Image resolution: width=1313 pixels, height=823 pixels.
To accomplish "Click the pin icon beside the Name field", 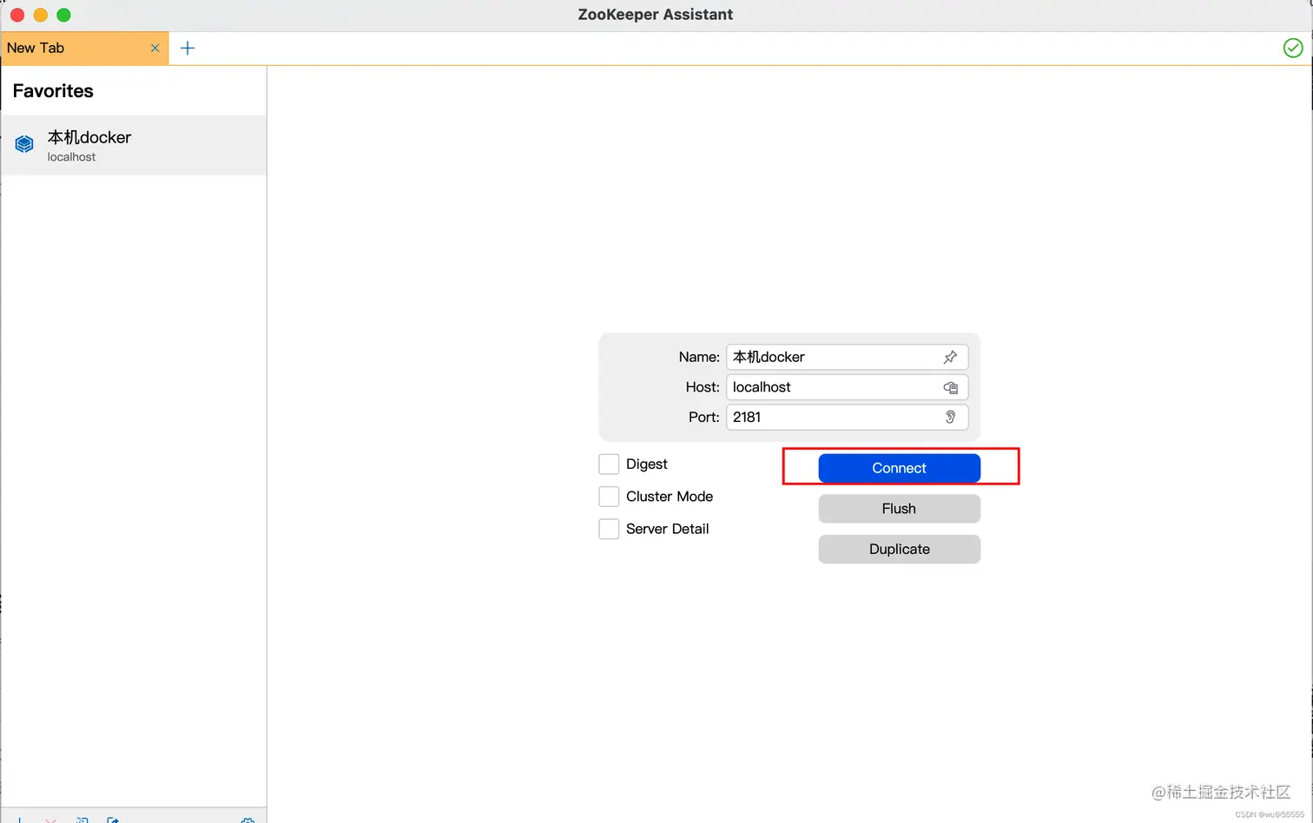I will [950, 357].
